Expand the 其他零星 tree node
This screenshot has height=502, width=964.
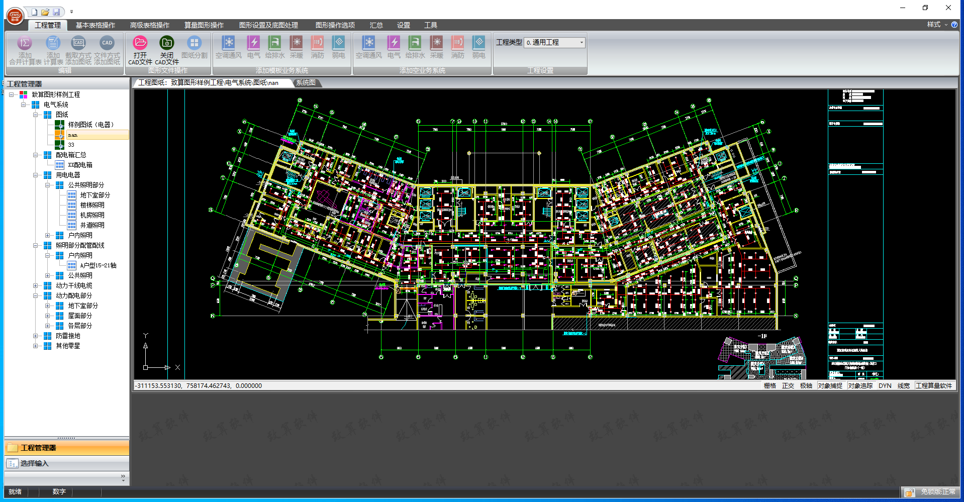tap(36, 346)
